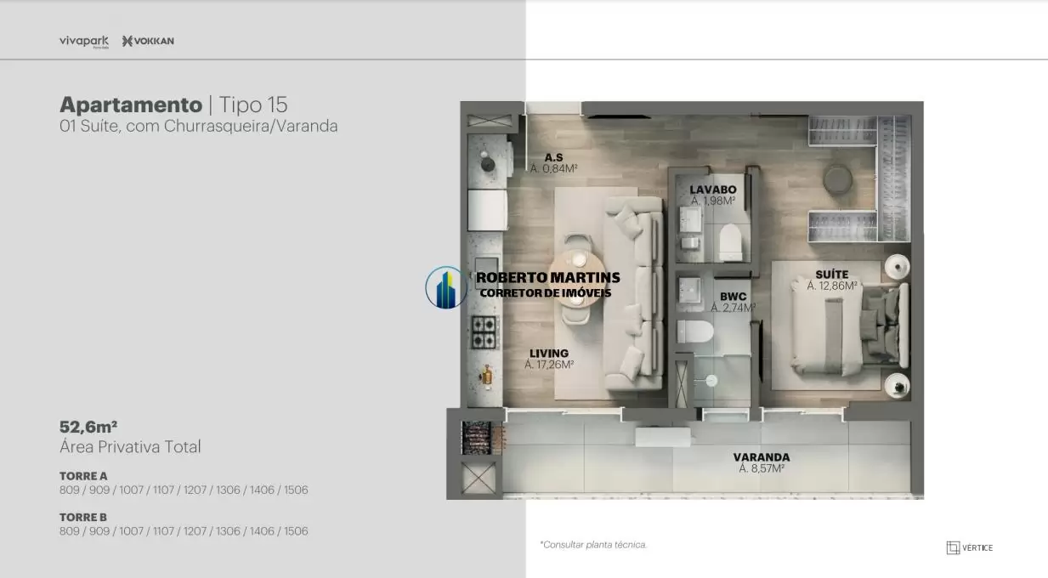
Task: Click the round ottoman in the closet
Action: pos(838,178)
